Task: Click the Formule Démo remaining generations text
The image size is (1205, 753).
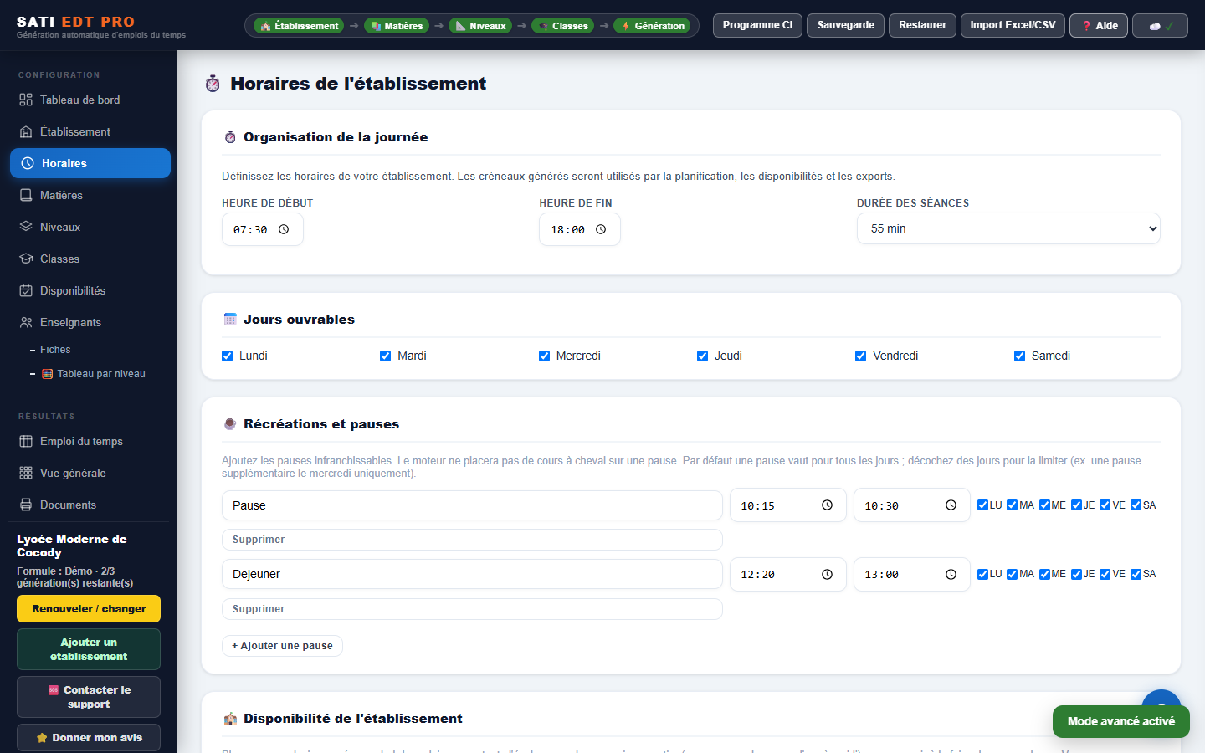Action: coord(75,577)
